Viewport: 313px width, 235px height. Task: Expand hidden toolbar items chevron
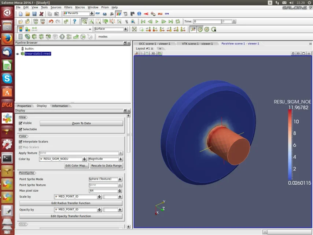point(90,29)
